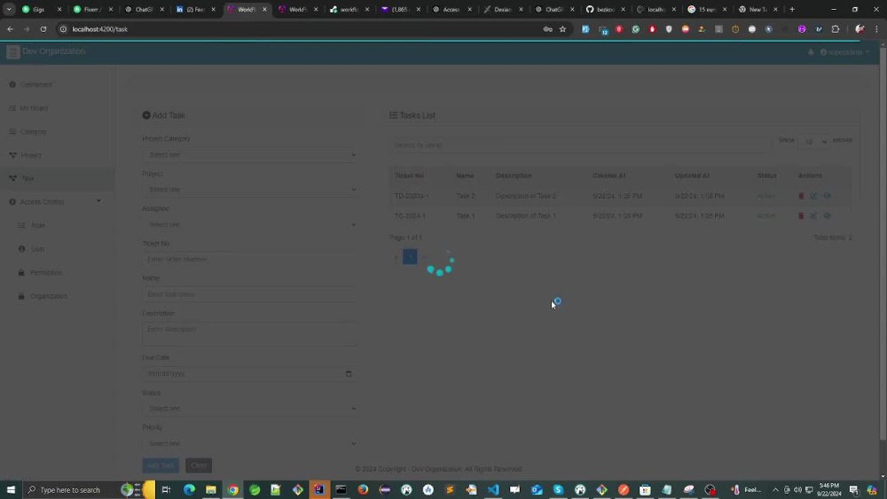Open the Windows Start menu
This screenshot has height=499, width=887.
[x=11, y=489]
